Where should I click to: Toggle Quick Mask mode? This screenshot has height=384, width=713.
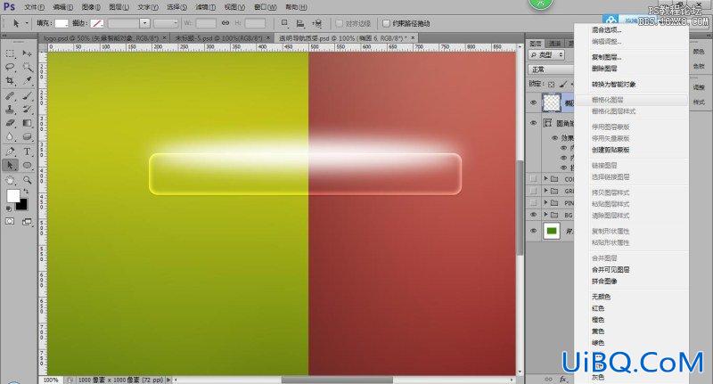point(10,221)
